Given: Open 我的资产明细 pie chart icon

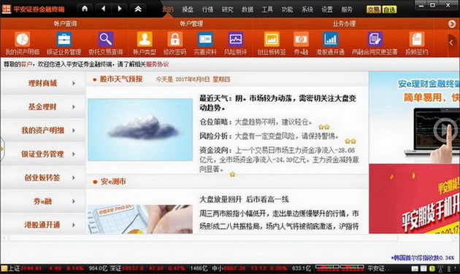Looking at the screenshot, I should pos(23,39).
